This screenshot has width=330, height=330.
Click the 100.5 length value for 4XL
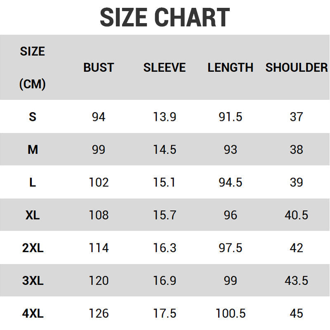(230, 313)
